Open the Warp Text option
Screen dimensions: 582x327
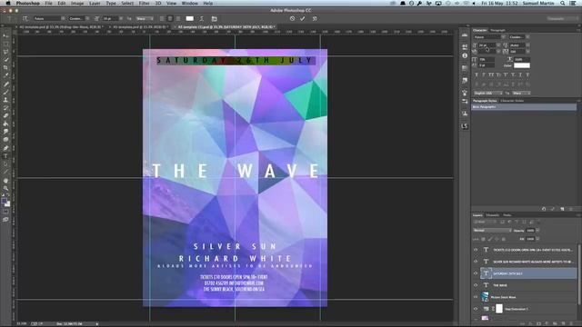(x=202, y=18)
